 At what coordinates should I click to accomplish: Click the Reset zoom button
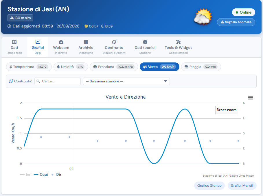click(x=227, y=110)
